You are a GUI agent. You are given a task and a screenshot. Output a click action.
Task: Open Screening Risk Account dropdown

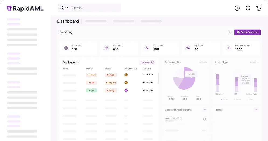pos(203,62)
